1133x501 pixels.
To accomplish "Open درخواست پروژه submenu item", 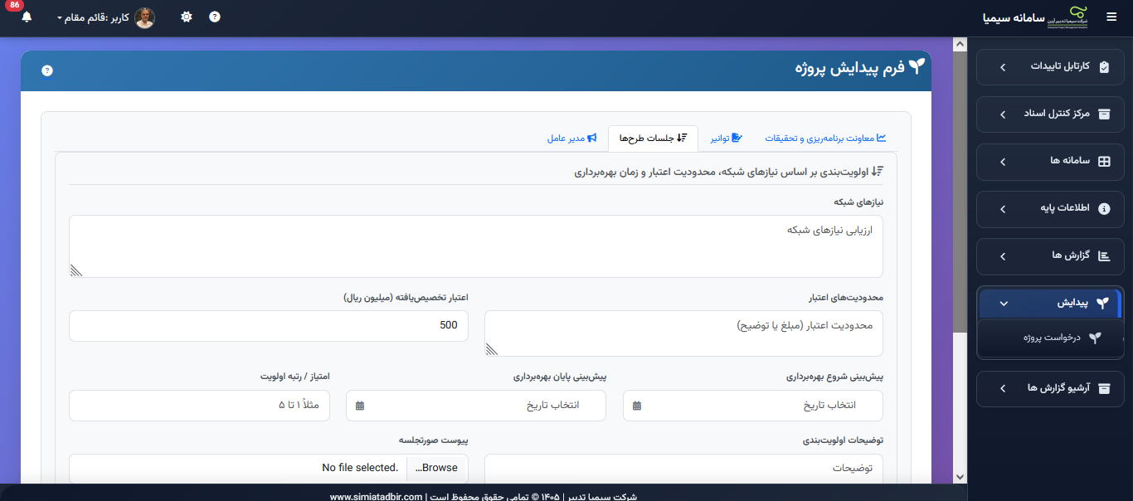I will [1049, 338].
